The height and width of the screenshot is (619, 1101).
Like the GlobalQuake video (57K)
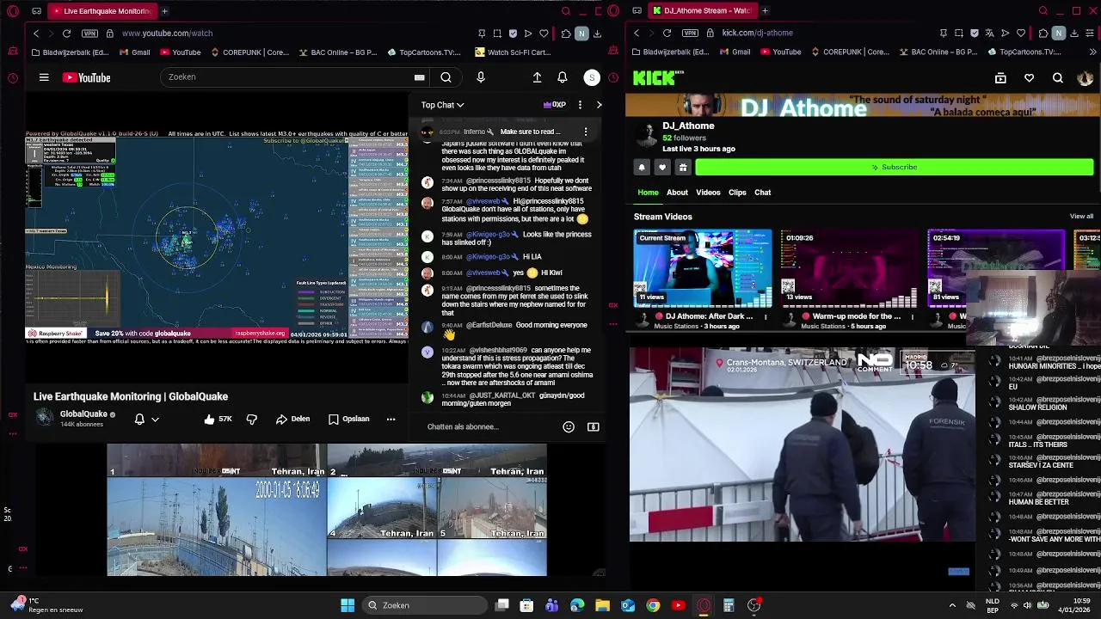[218, 419]
